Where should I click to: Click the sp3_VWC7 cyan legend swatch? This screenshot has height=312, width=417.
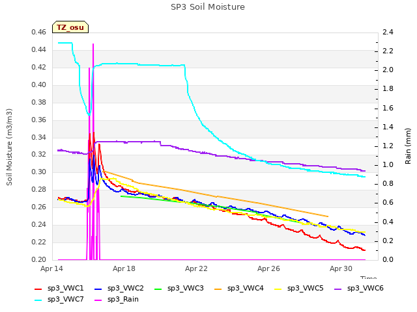tap(38, 300)
